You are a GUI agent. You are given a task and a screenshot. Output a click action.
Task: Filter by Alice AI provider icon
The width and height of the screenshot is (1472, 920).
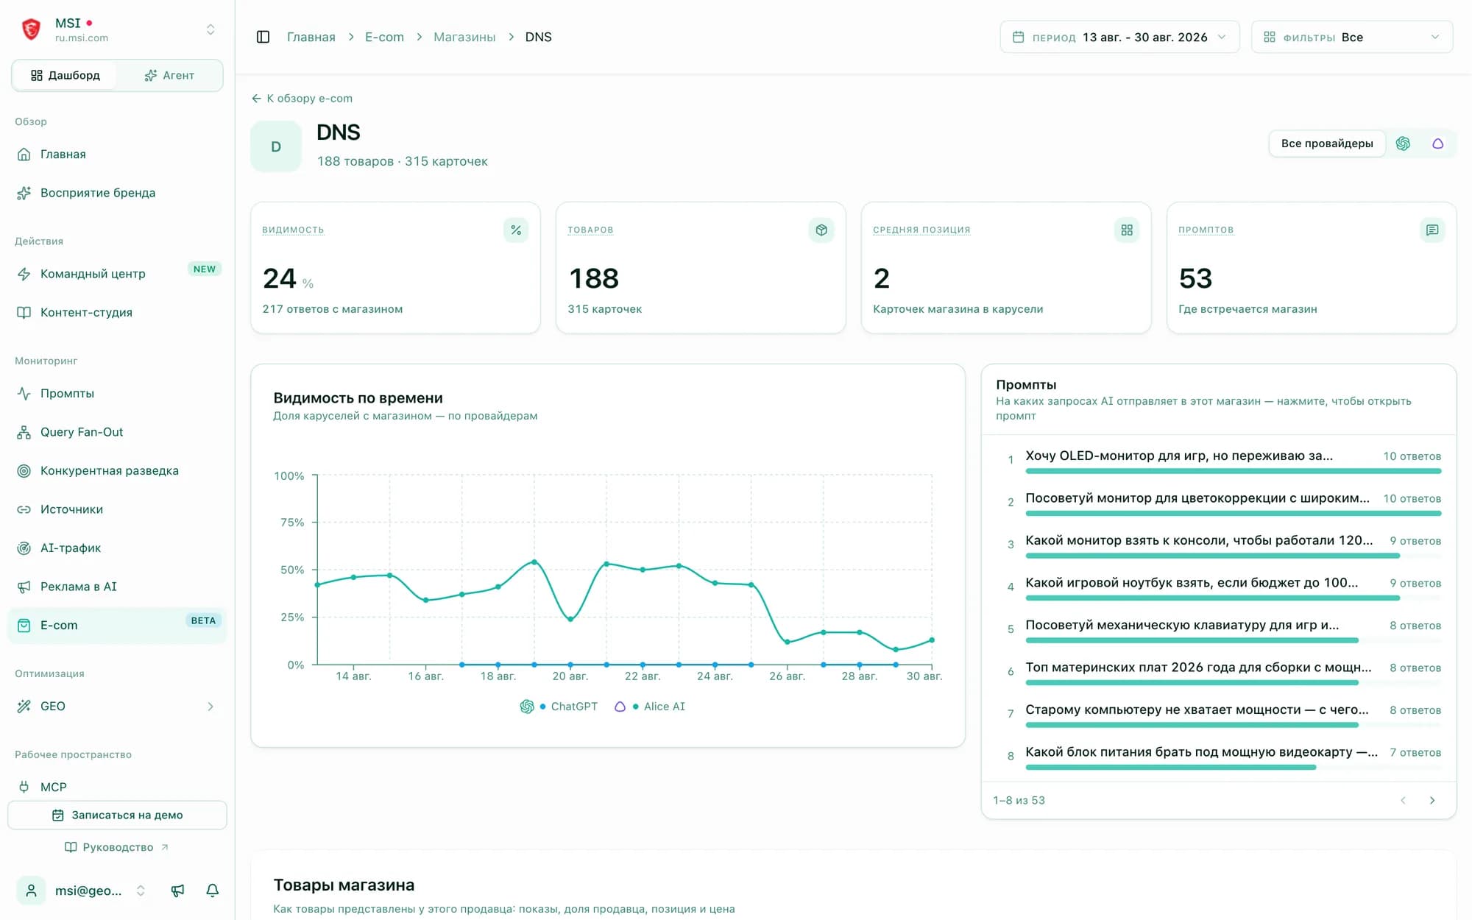pyautogui.click(x=1437, y=144)
